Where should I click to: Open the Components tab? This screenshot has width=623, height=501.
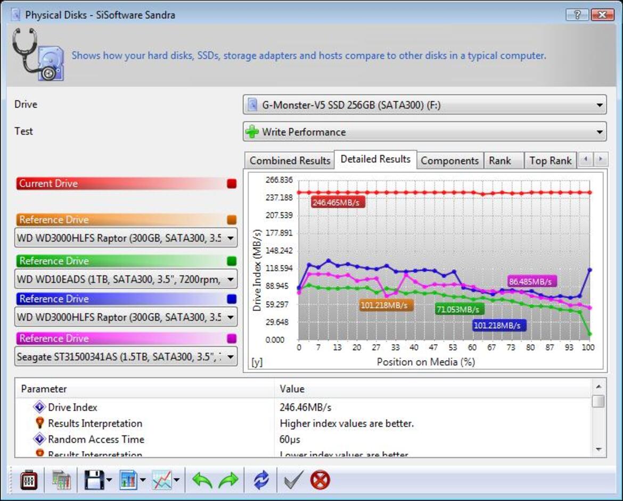(450, 161)
